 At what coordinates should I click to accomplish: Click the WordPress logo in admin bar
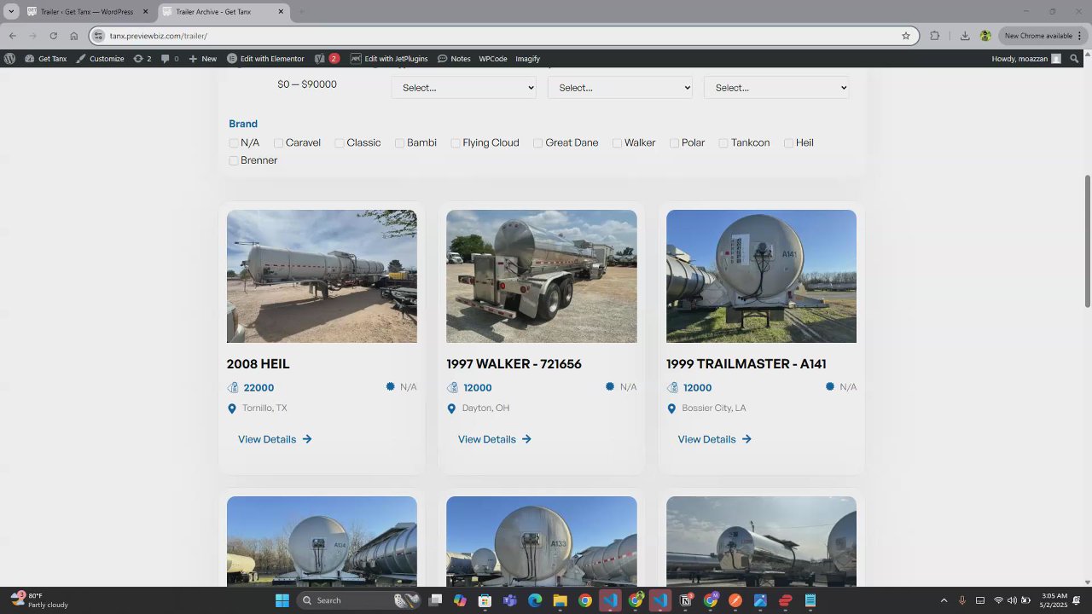(x=9, y=59)
